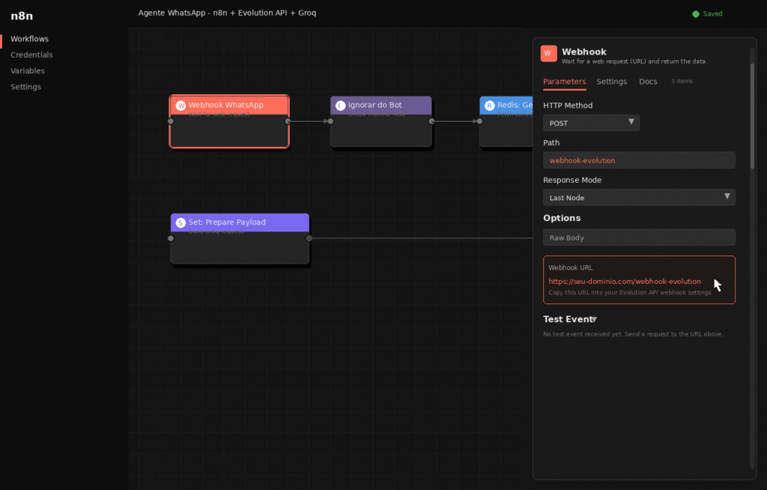Open the Response Mode Last Node dropdown
The image size is (767, 490).
coord(639,197)
